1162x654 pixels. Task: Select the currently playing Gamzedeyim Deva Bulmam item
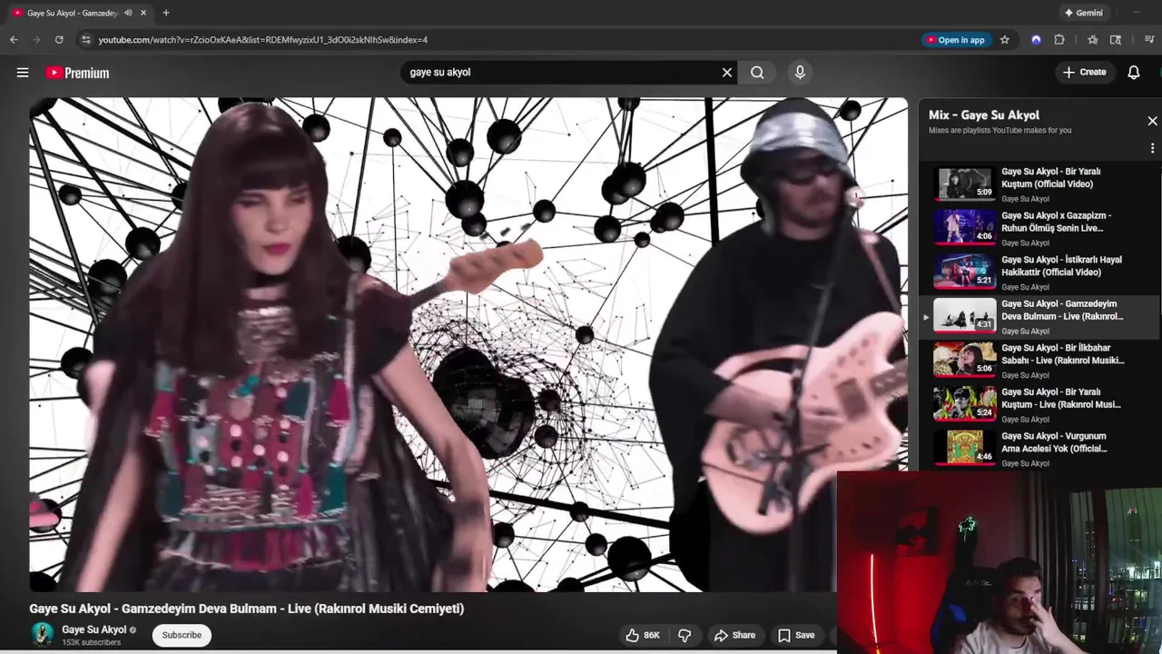1039,317
